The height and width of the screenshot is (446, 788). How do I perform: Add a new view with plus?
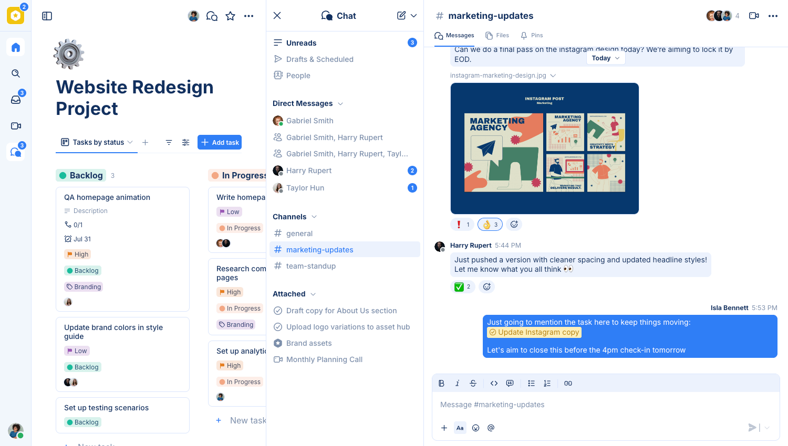(x=145, y=142)
